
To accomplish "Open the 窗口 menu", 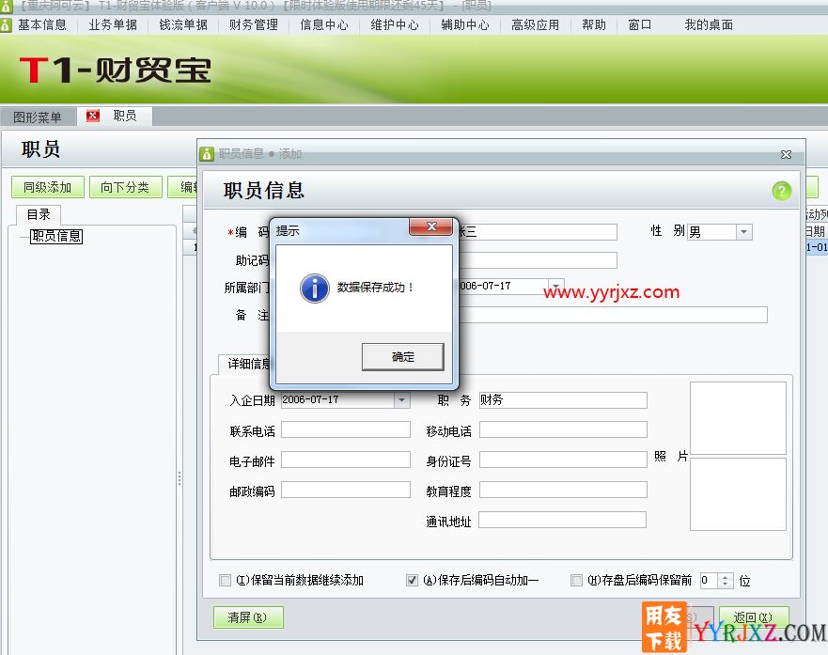I will pos(639,24).
